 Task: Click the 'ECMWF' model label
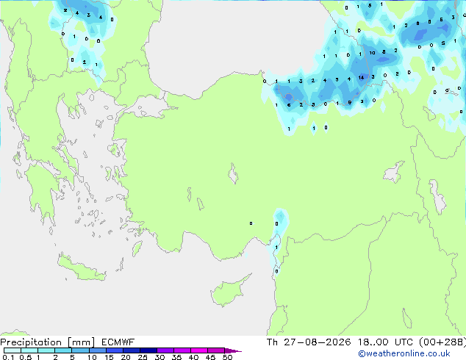point(118,342)
